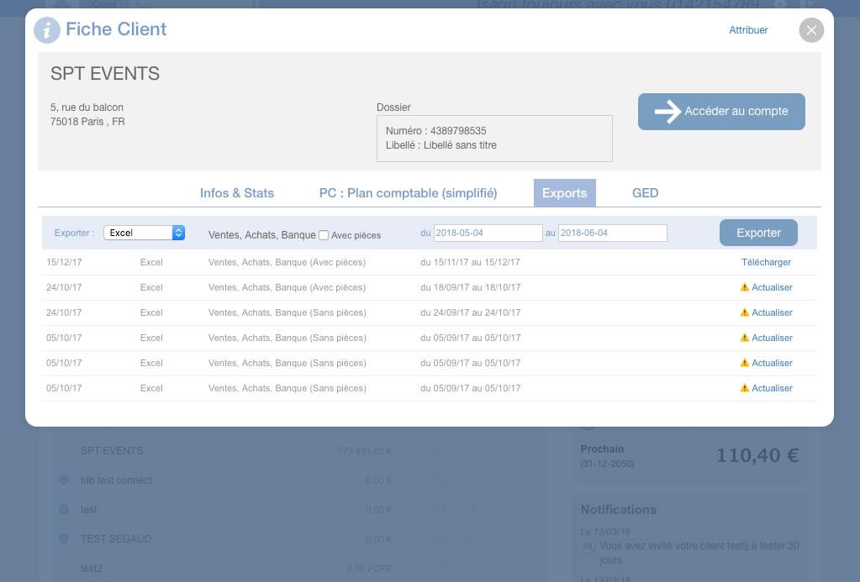
Task: Click 110,40 € amount in background panel
Action: coord(757,455)
